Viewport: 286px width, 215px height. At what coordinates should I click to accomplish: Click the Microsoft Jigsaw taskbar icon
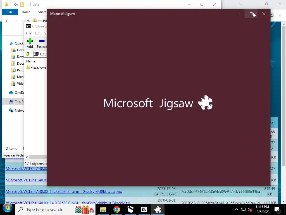coord(158,209)
